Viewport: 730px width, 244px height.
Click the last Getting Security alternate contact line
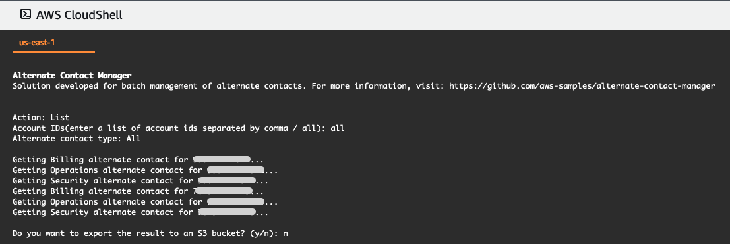pyautogui.click(x=140, y=213)
